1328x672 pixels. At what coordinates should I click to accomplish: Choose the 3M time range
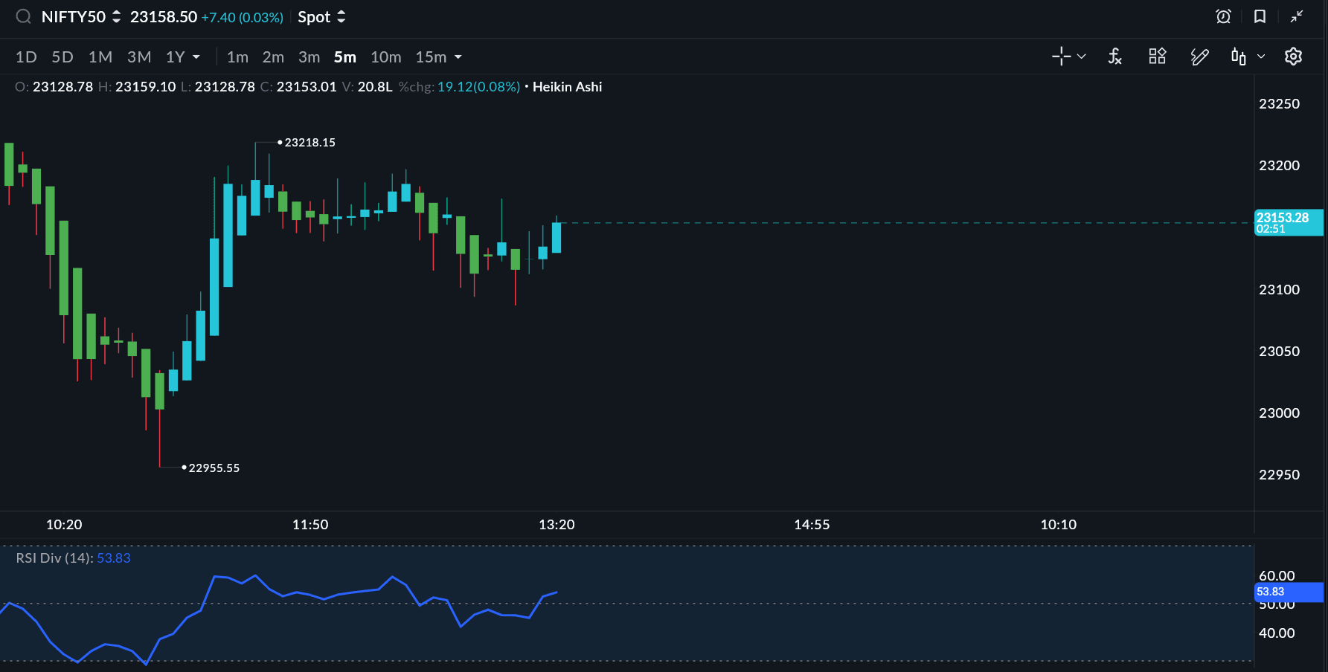pos(139,57)
